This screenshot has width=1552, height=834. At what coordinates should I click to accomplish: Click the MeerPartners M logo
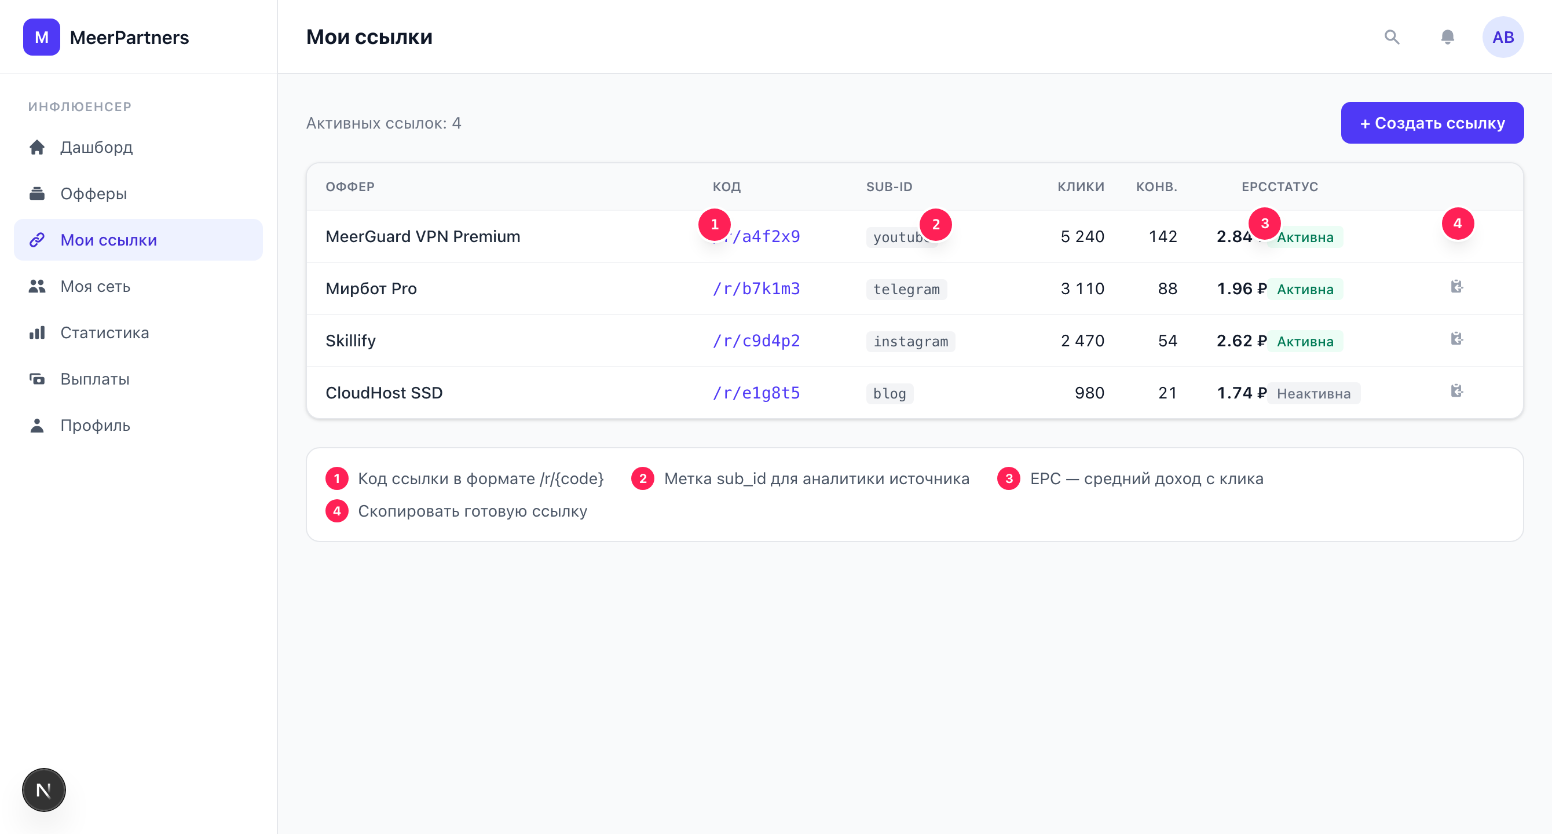click(x=42, y=38)
